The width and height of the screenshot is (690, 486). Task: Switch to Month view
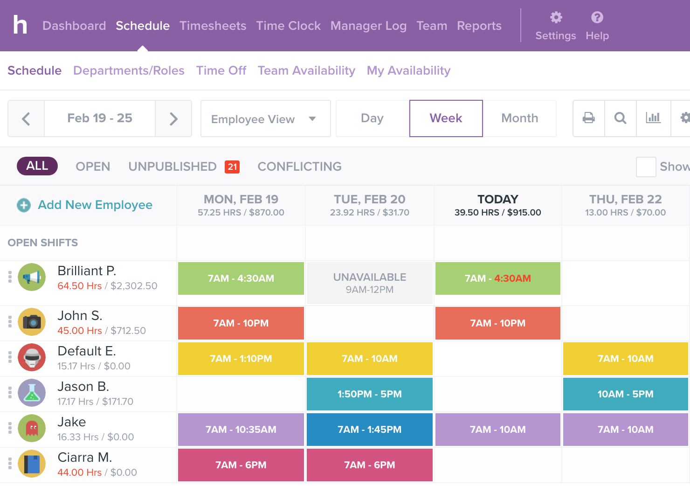coord(519,118)
